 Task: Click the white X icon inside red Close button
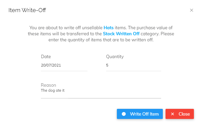(173, 114)
